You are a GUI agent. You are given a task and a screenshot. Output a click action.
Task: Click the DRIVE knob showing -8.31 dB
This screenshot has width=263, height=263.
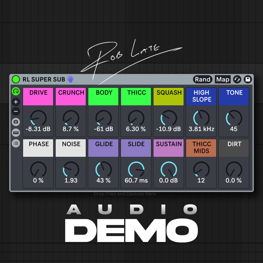click(38, 118)
